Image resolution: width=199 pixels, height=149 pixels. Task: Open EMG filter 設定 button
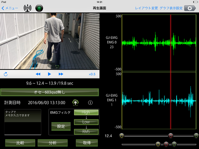[x=61, y=126]
